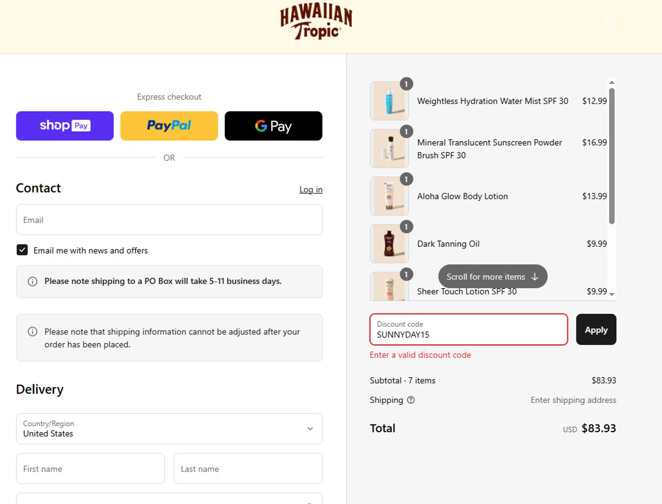Click Scroll for more items button
This screenshot has width=662, height=504.
[493, 277]
